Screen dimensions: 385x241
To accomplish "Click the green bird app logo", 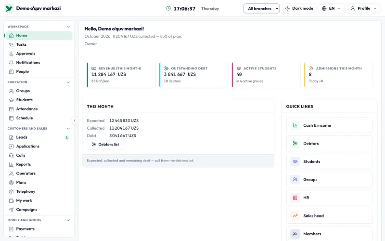I will (9, 8).
